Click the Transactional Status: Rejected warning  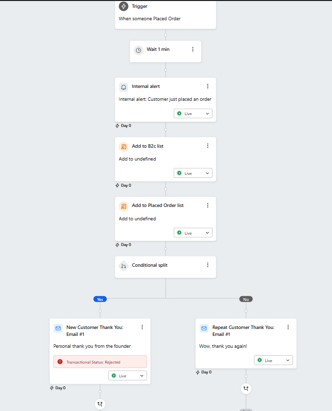(100, 362)
